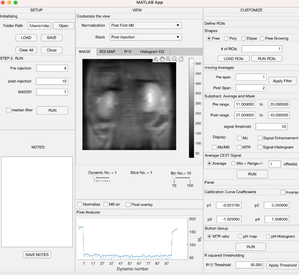Click the NOTES text area
Image resolution: width=299 pixels, height=275 pixels.
coord(37,202)
